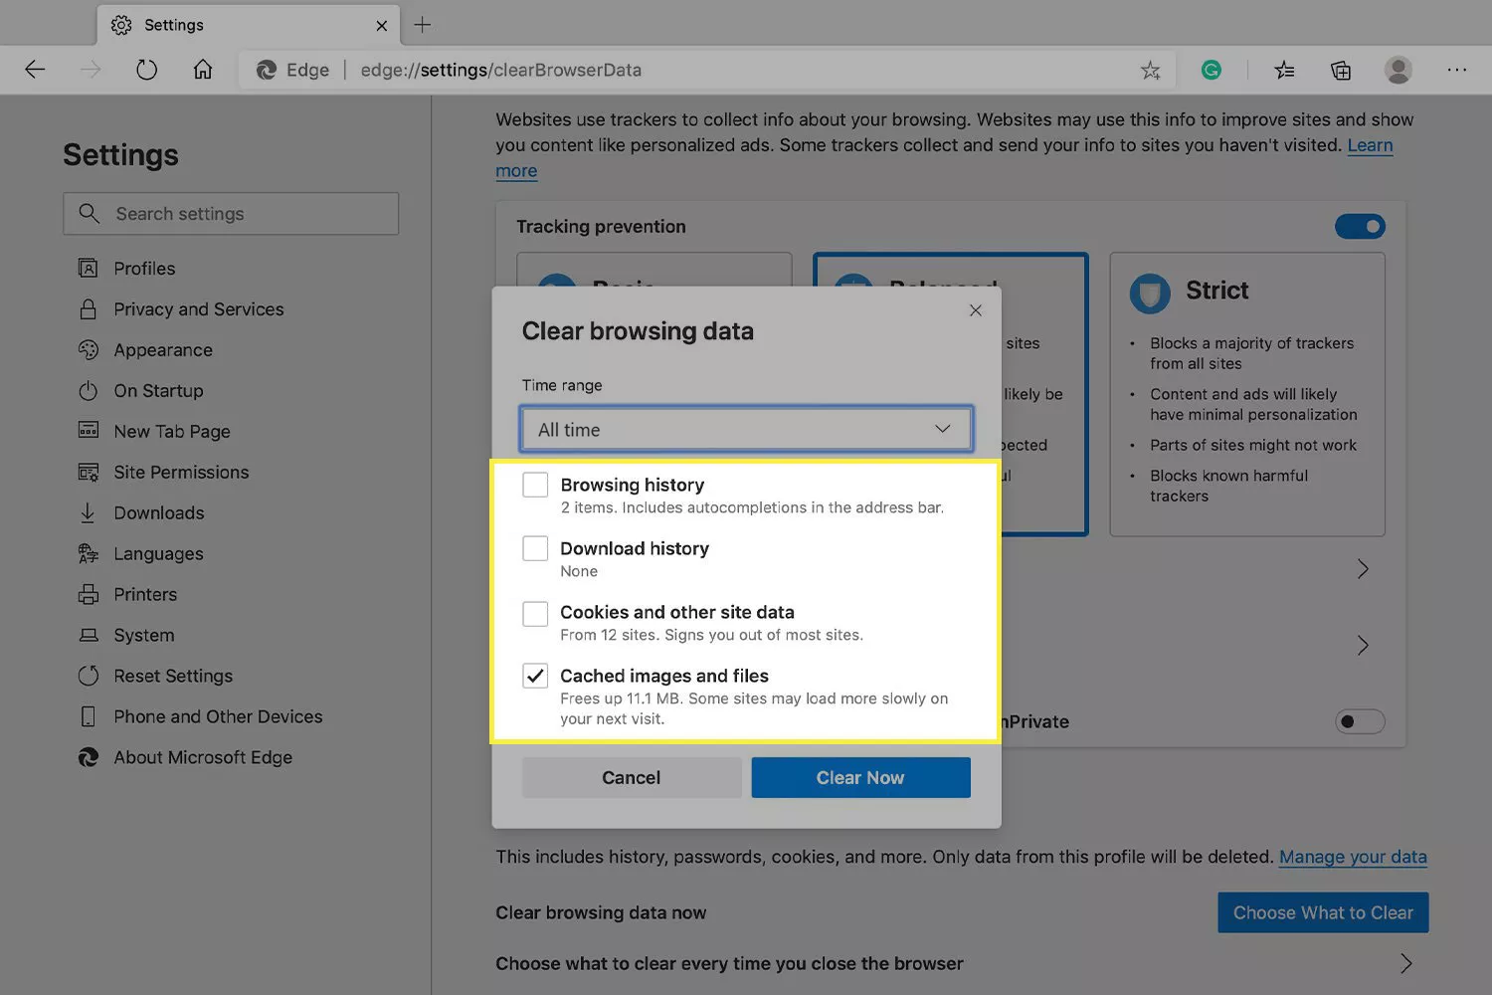Open the Favorites list icon
Screen dimensions: 1492x995
[1285, 70]
